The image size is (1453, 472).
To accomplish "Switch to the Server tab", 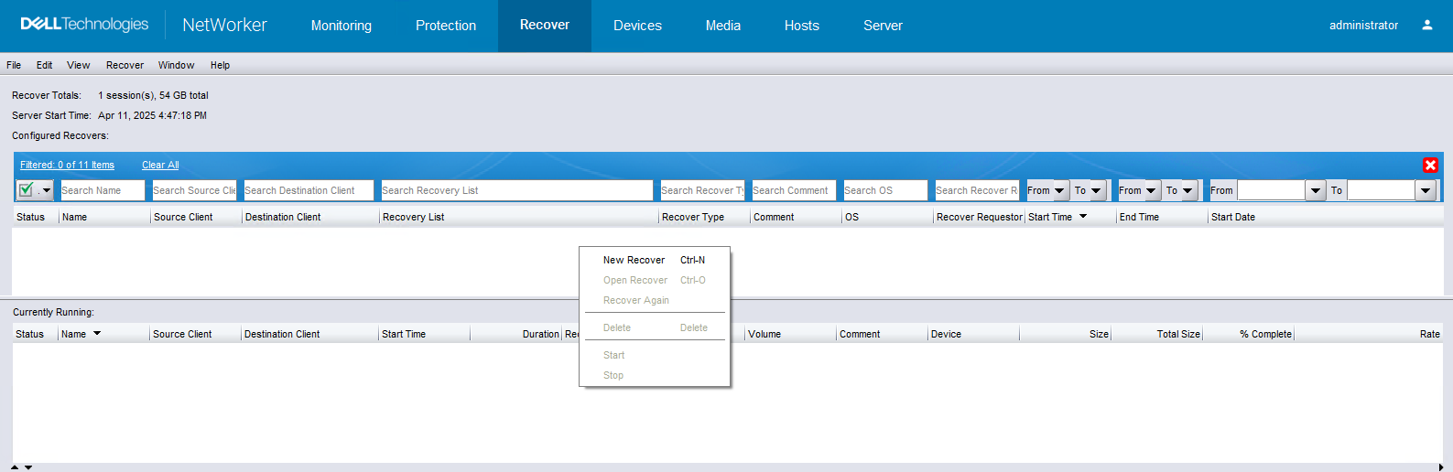I will 883,26.
